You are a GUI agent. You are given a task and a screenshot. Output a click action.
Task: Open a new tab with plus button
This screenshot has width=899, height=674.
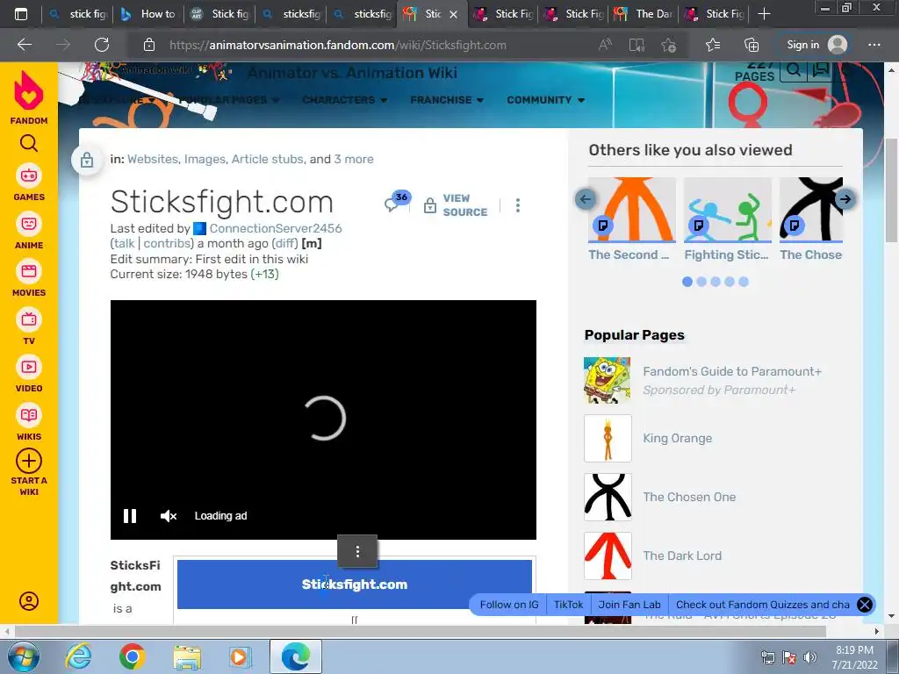coord(764,14)
